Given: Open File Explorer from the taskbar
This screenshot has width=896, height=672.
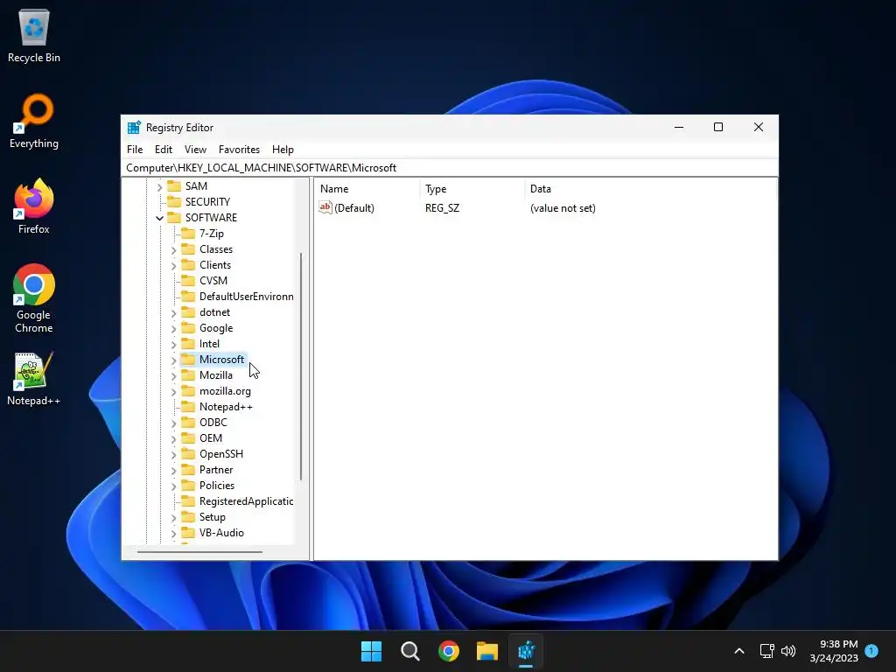Looking at the screenshot, I should point(487,651).
